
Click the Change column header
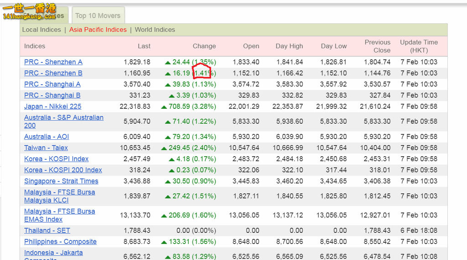tap(204, 46)
